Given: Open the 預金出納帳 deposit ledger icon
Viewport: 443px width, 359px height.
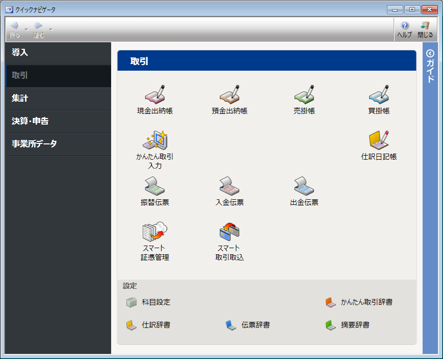Looking at the screenshot, I should coord(229,95).
